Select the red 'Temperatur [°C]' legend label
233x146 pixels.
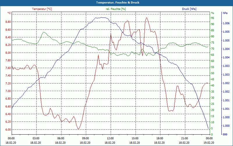click(x=42, y=9)
